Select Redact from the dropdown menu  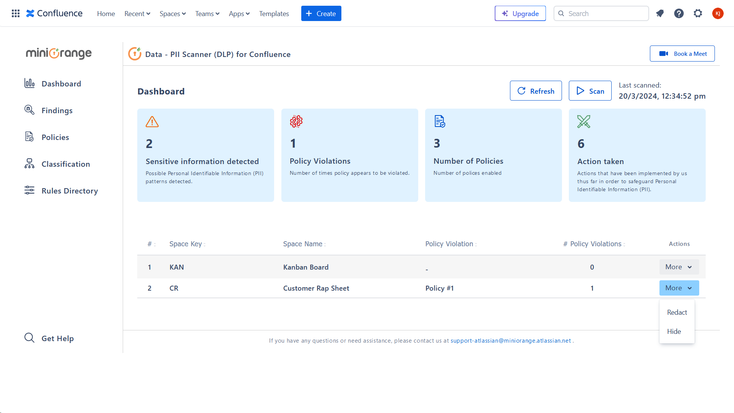[677, 312]
